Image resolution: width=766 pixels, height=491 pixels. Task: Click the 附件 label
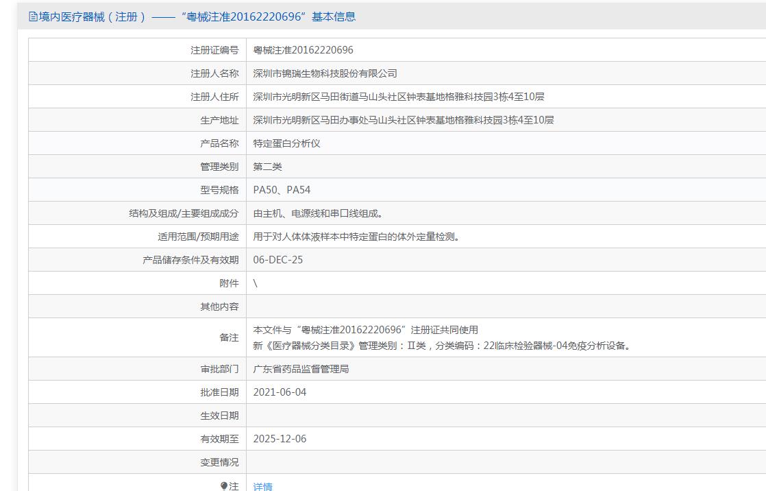coord(229,283)
